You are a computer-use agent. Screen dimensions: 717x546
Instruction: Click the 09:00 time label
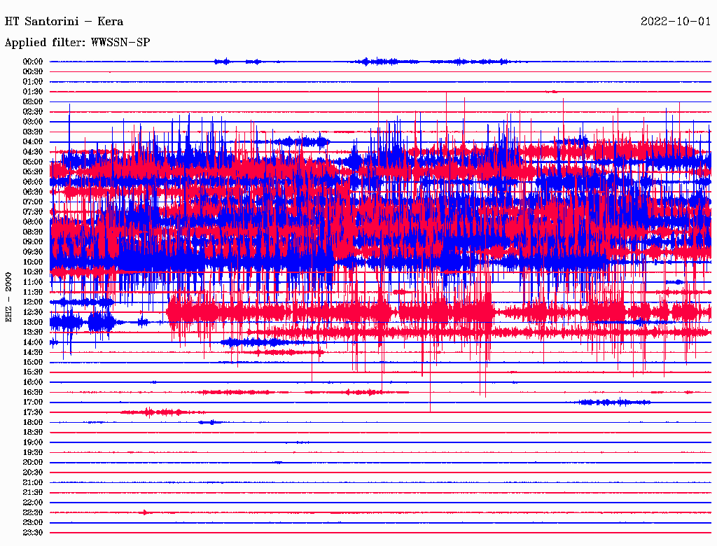(x=33, y=242)
